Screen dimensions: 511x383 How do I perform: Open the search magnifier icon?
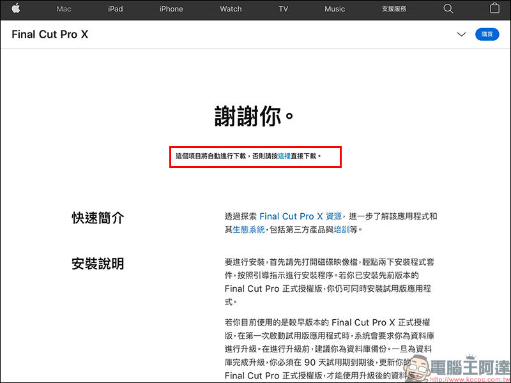[x=448, y=9]
